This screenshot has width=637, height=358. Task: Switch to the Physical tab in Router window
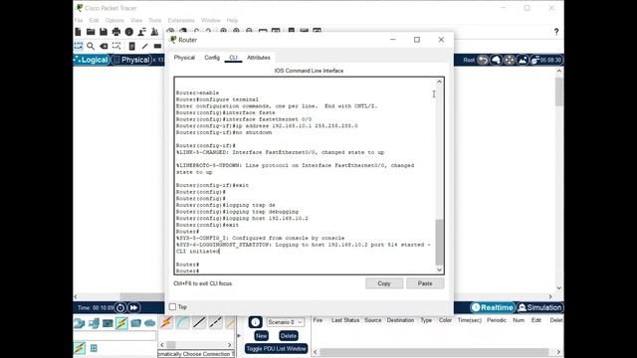(184, 58)
